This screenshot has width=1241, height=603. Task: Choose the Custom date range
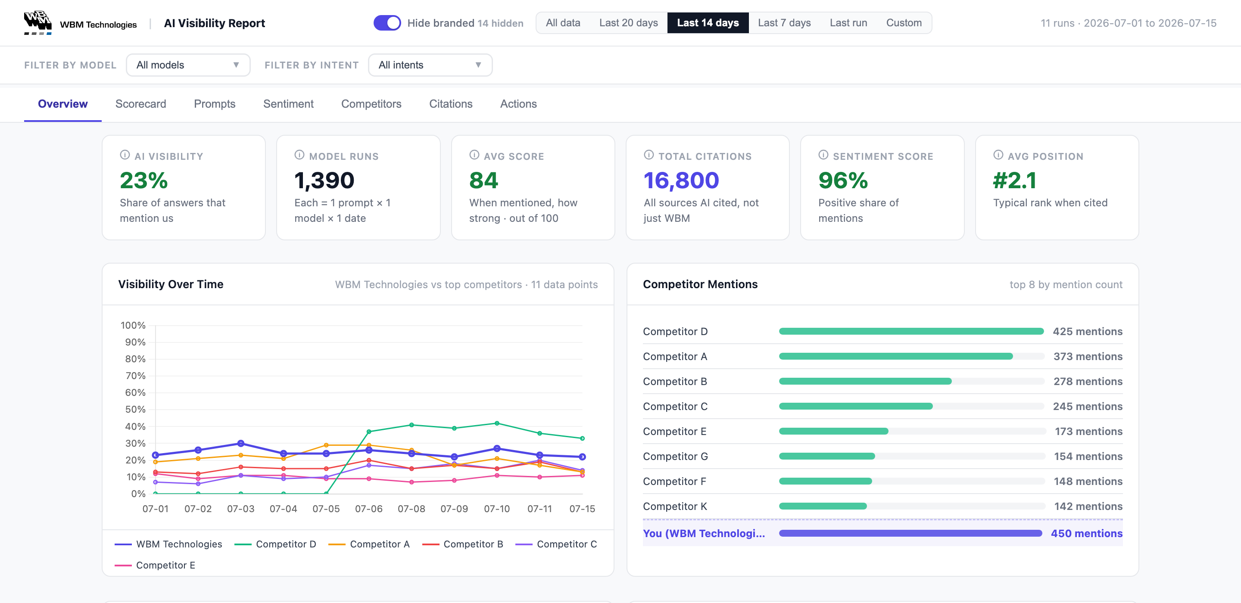(x=904, y=23)
